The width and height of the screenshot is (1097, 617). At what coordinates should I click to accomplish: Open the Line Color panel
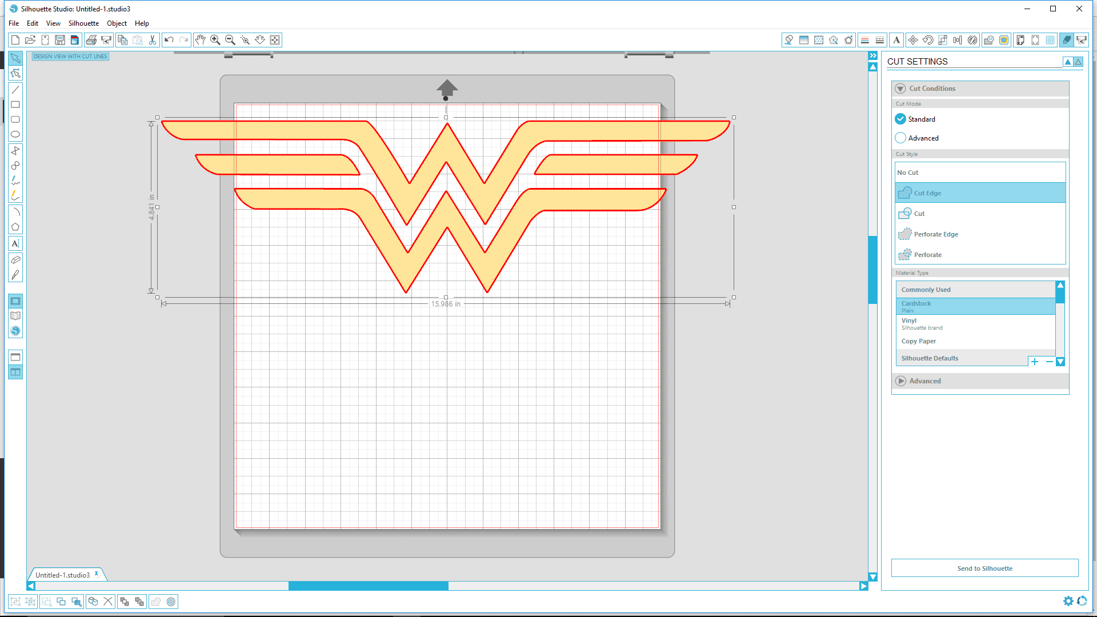coord(865,40)
